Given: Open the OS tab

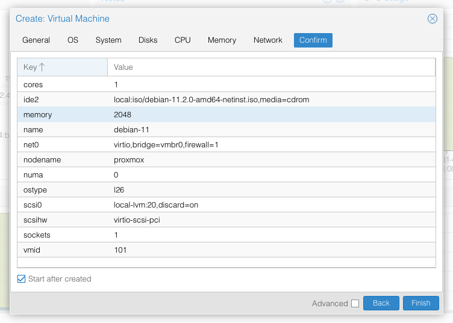Looking at the screenshot, I should click(73, 40).
